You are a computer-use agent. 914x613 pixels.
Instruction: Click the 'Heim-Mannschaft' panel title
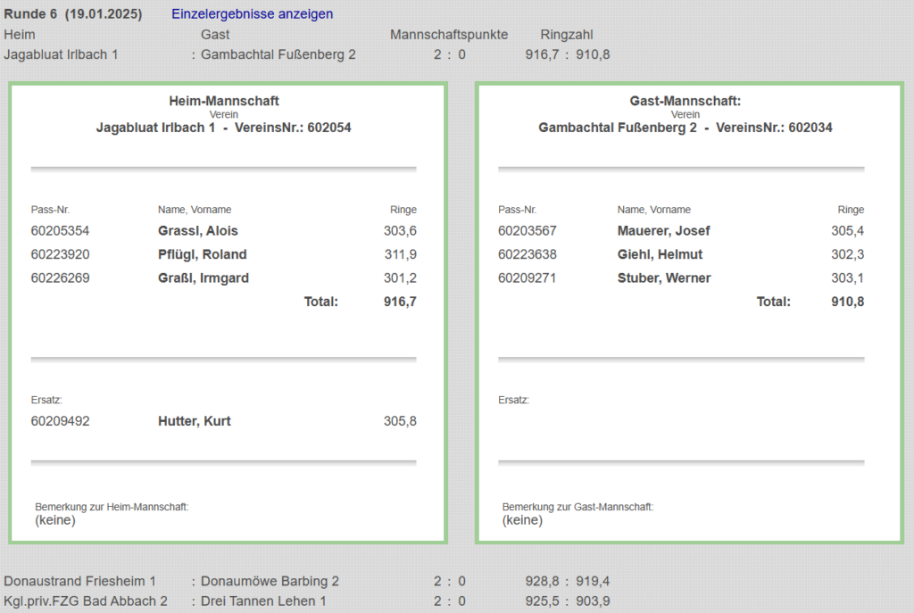tap(224, 102)
